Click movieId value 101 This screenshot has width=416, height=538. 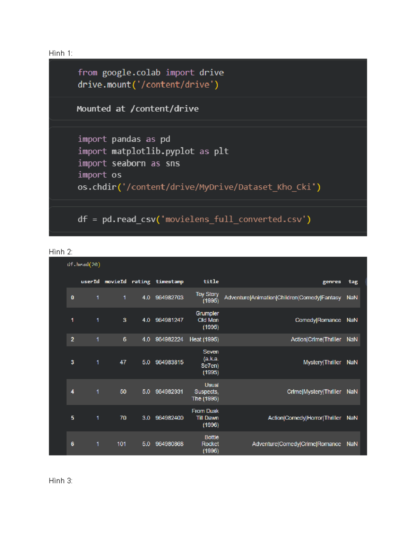[x=122, y=444]
